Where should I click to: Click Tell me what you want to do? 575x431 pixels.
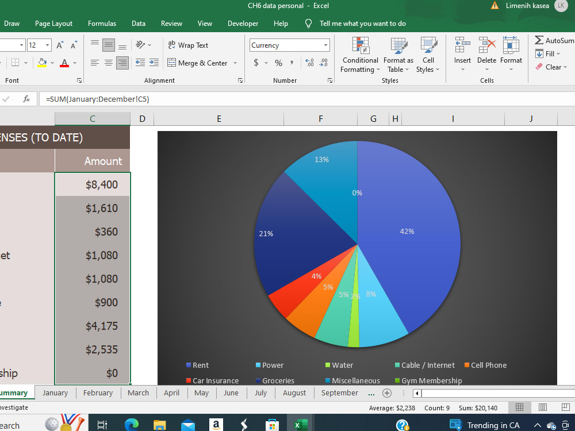(x=362, y=24)
